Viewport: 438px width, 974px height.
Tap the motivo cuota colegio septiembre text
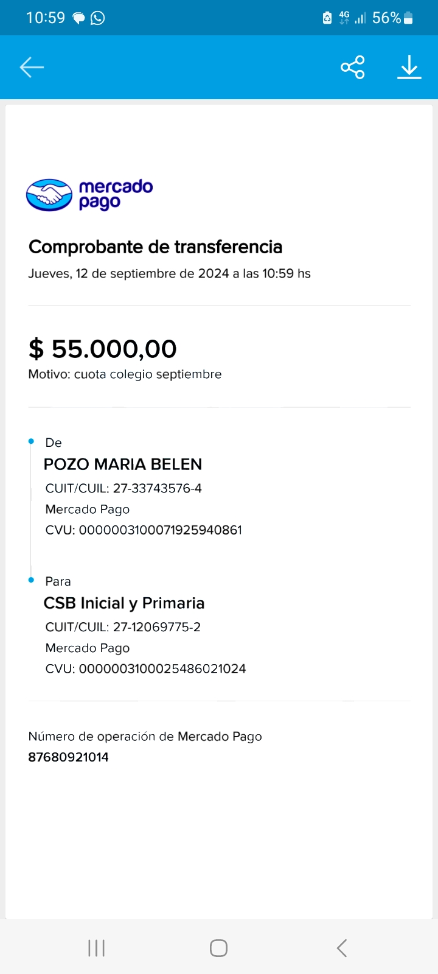(x=125, y=374)
